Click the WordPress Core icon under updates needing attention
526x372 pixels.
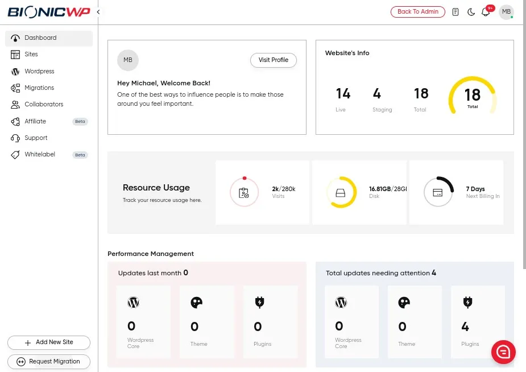point(341,302)
